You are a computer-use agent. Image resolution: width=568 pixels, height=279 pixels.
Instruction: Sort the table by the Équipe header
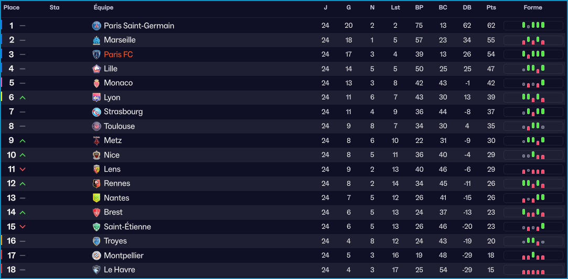pyautogui.click(x=103, y=8)
